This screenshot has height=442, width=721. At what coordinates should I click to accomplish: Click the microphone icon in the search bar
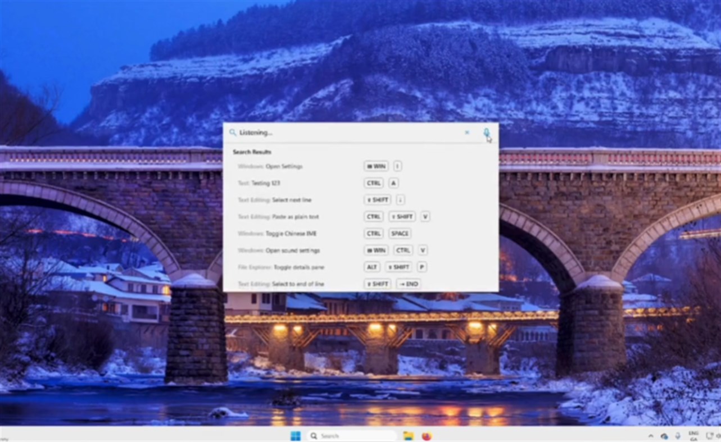(x=486, y=133)
